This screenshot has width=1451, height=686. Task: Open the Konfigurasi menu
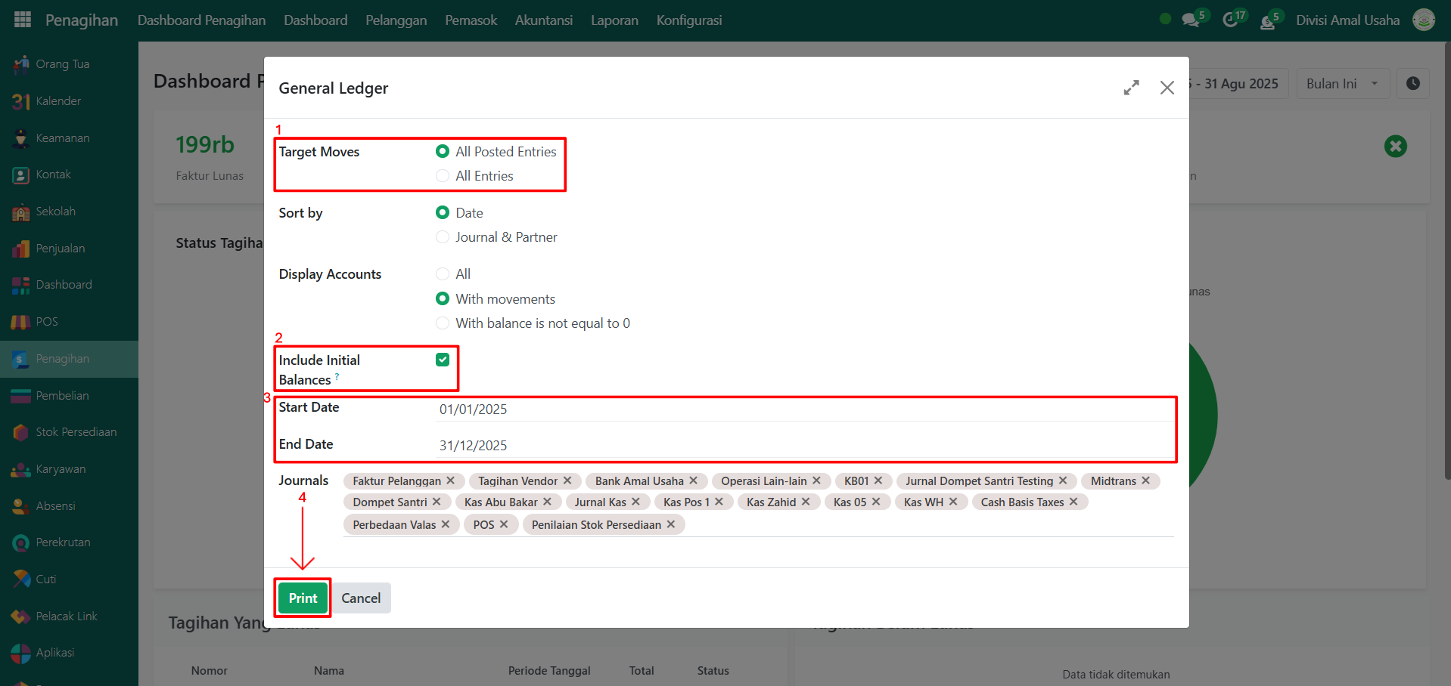[688, 20]
